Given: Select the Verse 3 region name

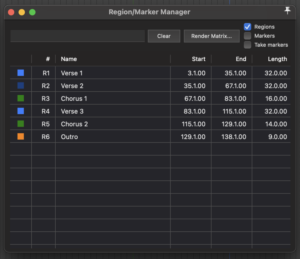Looking at the screenshot, I should 72,111.
